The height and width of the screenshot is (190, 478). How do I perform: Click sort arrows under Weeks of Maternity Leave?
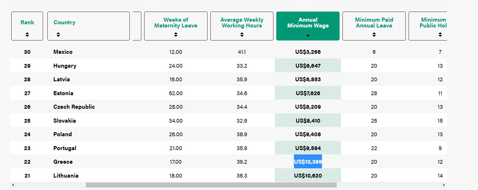176,34
